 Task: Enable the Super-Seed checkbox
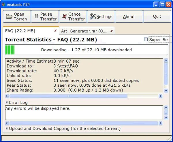tap(146, 39)
